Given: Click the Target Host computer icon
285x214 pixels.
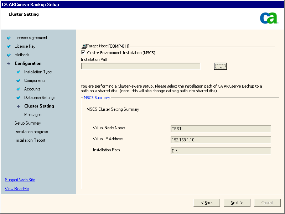Looking at the screenshot, I should click(84, 46).
